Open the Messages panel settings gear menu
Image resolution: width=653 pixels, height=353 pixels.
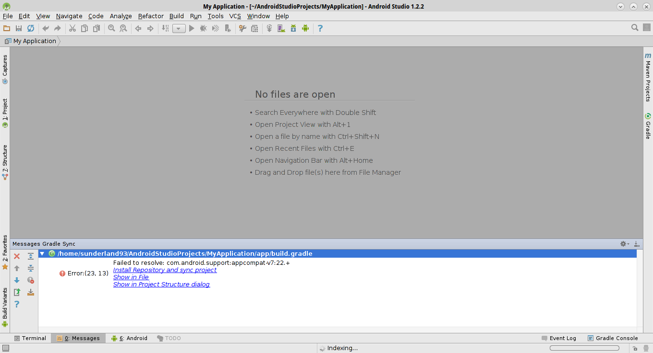pos(623,244)
